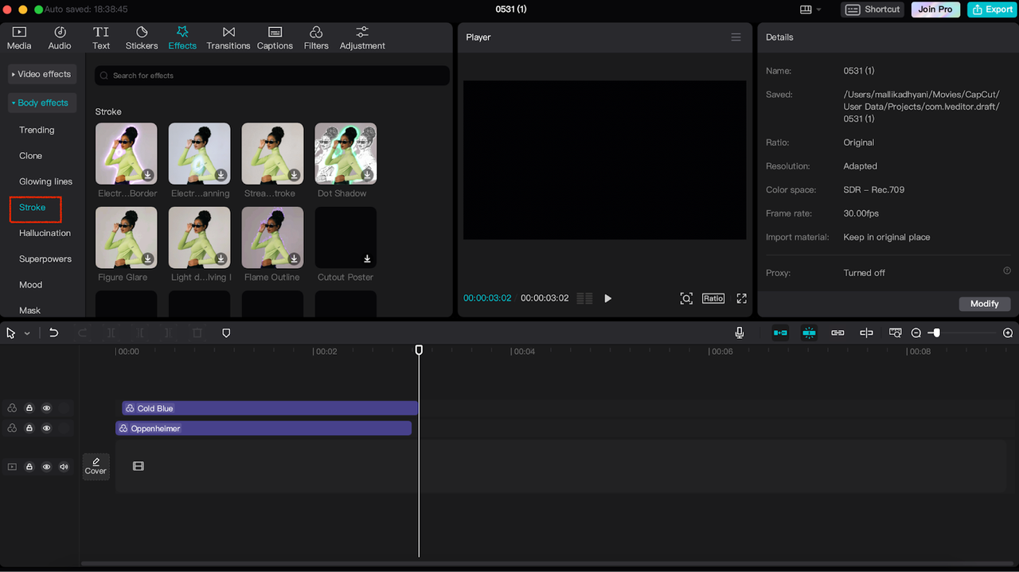
Task: Click the zoom-in timeline magnifier icon
Action: [x=1008, y=333]
